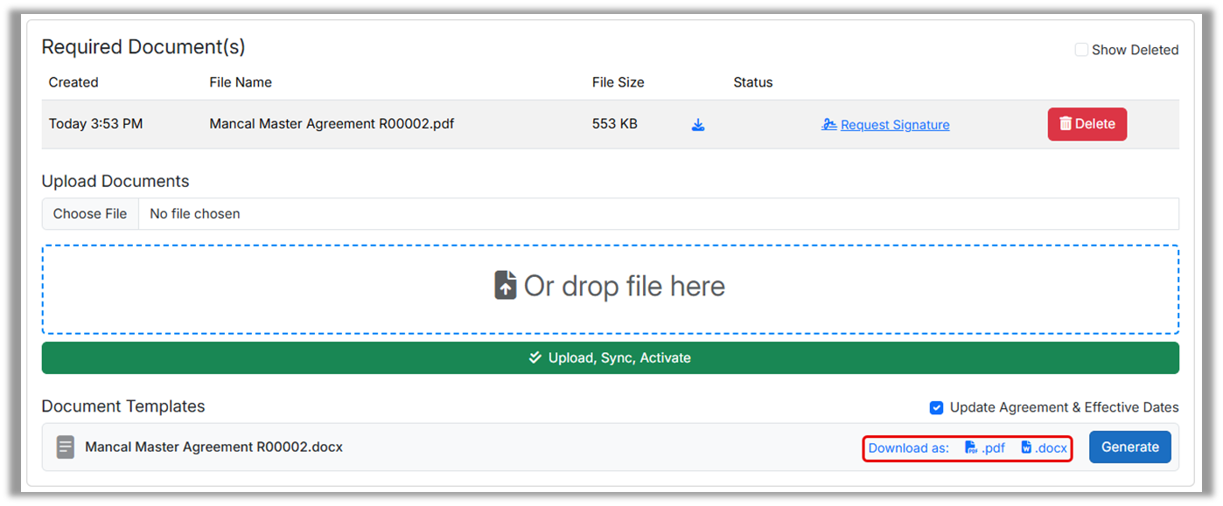Open the Request Signature link

[x=895, y=125]
